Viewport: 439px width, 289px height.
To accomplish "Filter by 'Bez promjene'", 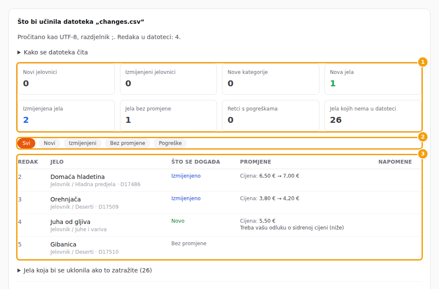I will [128, 143].
